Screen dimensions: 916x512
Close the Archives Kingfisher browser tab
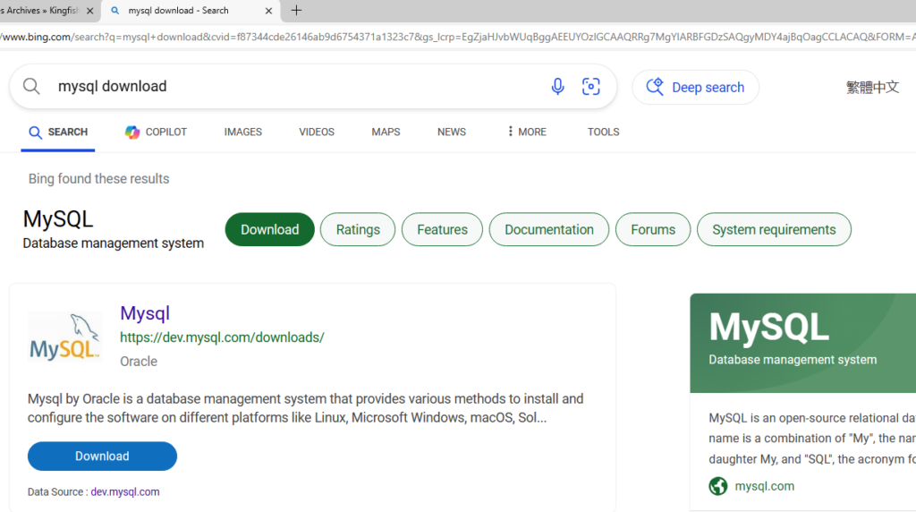pyautogui.click(x=90, y=11)
